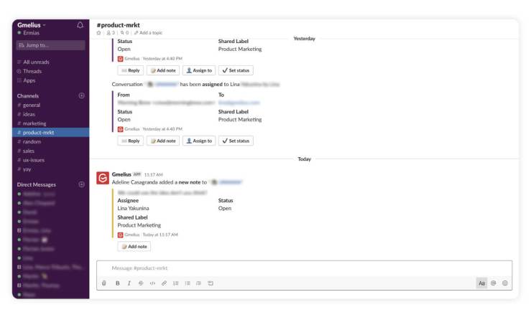This screenshot has height=315, width=531.
Task: Select the #product-mrkt channel in sidebar
Action: click(x=50, y=132)
